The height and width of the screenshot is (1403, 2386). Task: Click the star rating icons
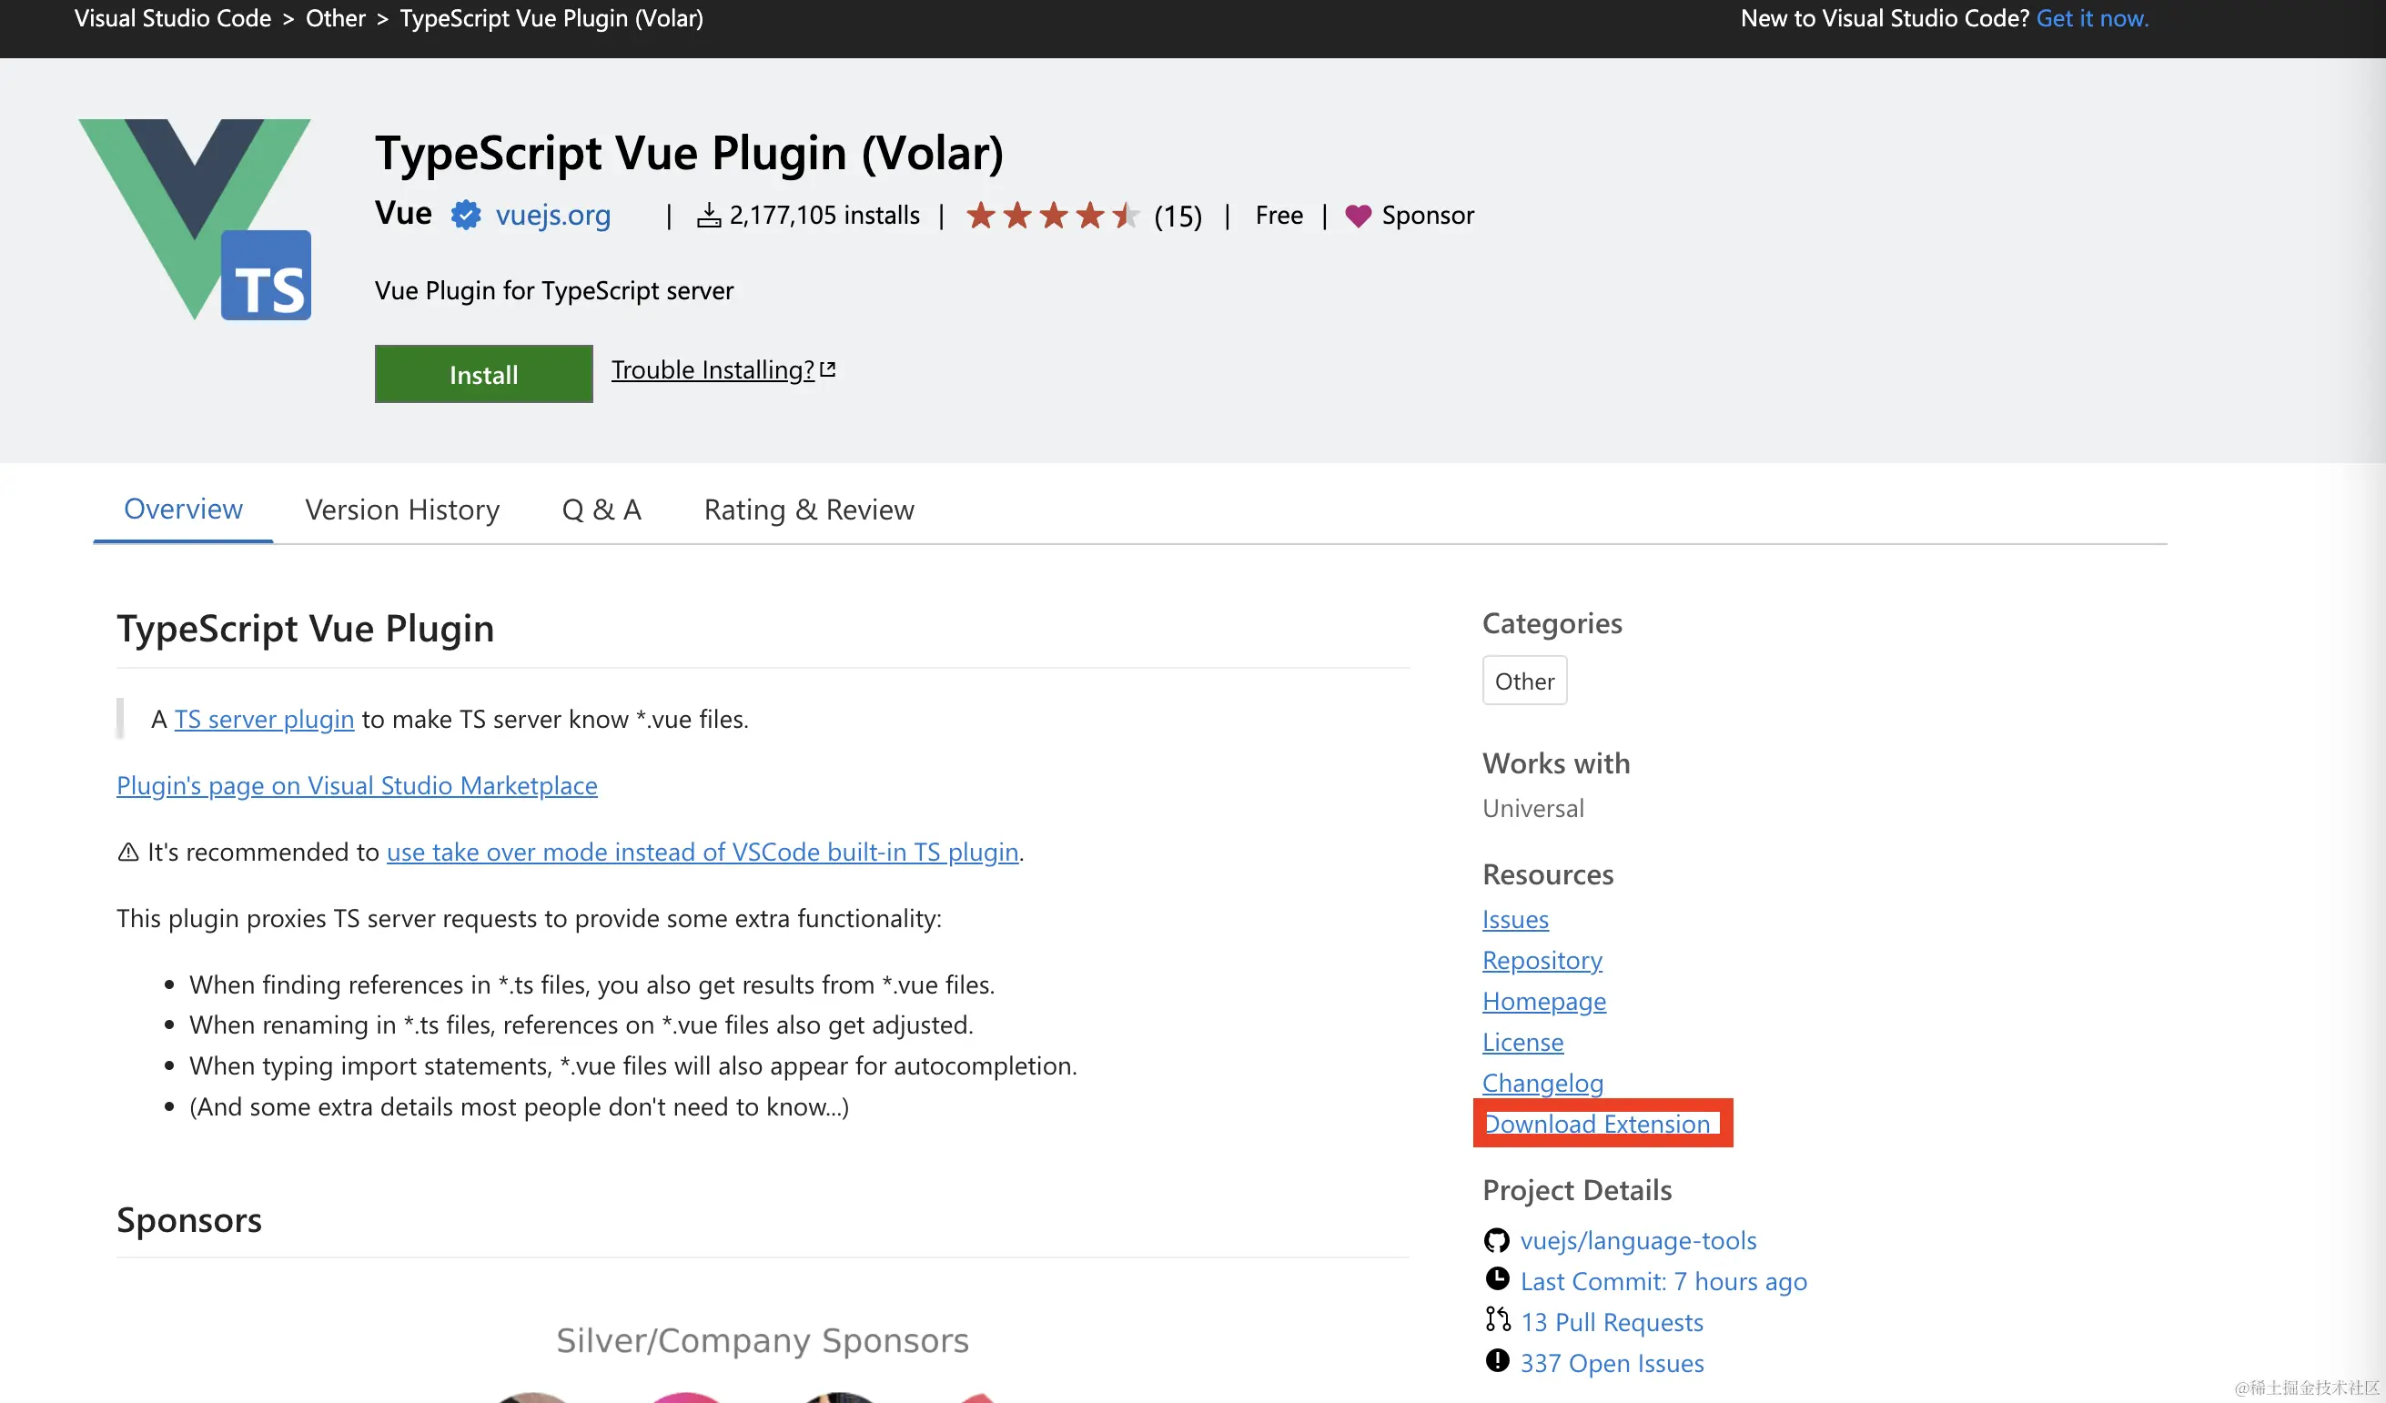point(1052,216)
